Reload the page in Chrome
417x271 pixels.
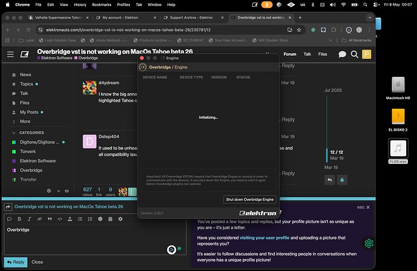(x=28, y=30)
